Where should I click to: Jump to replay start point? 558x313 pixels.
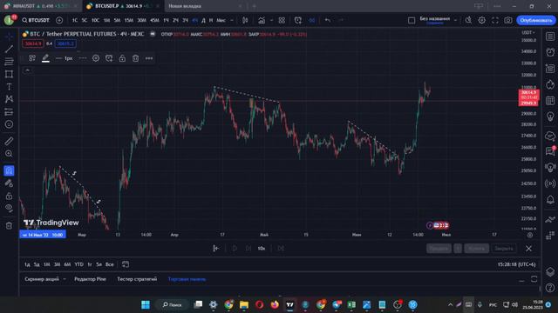tap(215, 249)
